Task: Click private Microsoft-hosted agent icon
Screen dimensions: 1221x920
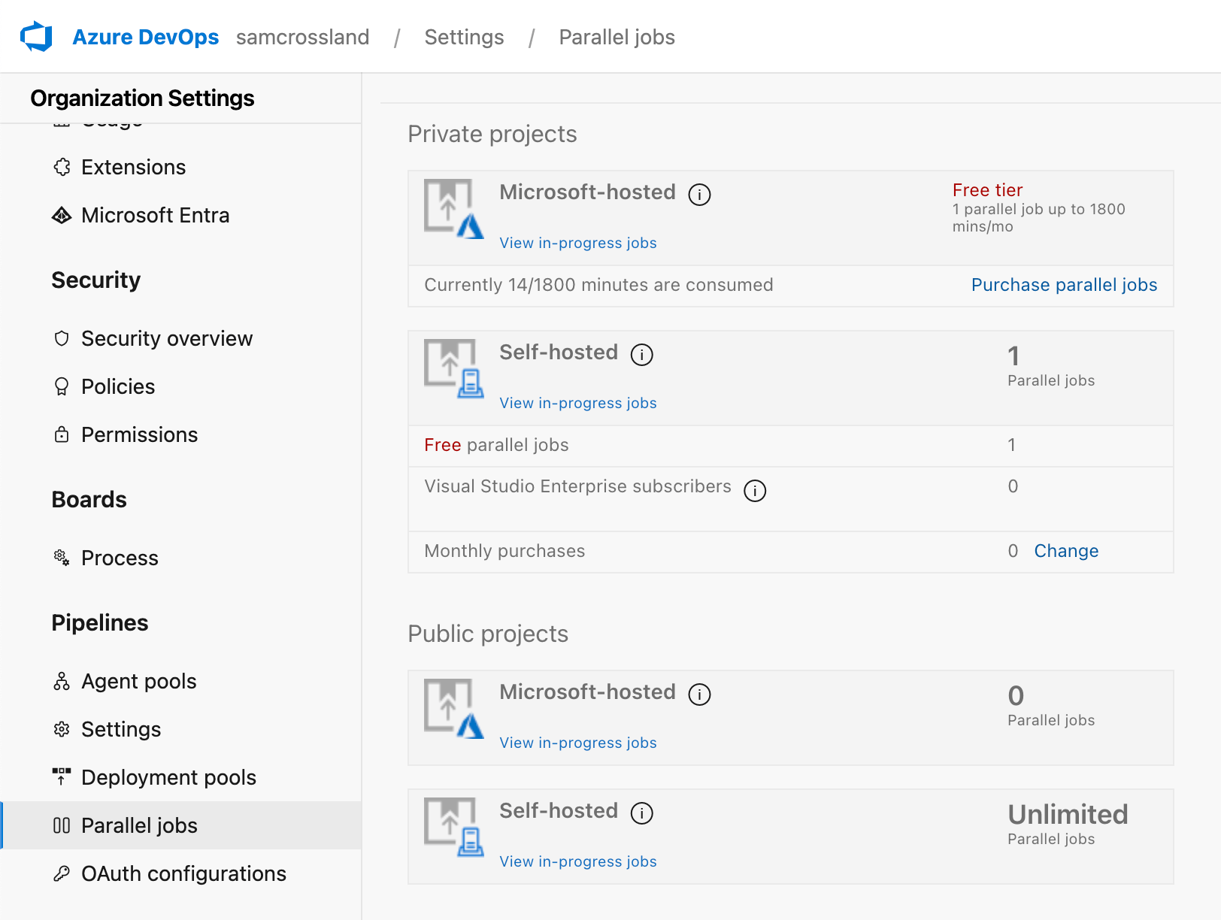Action: [x=454, y=208]
